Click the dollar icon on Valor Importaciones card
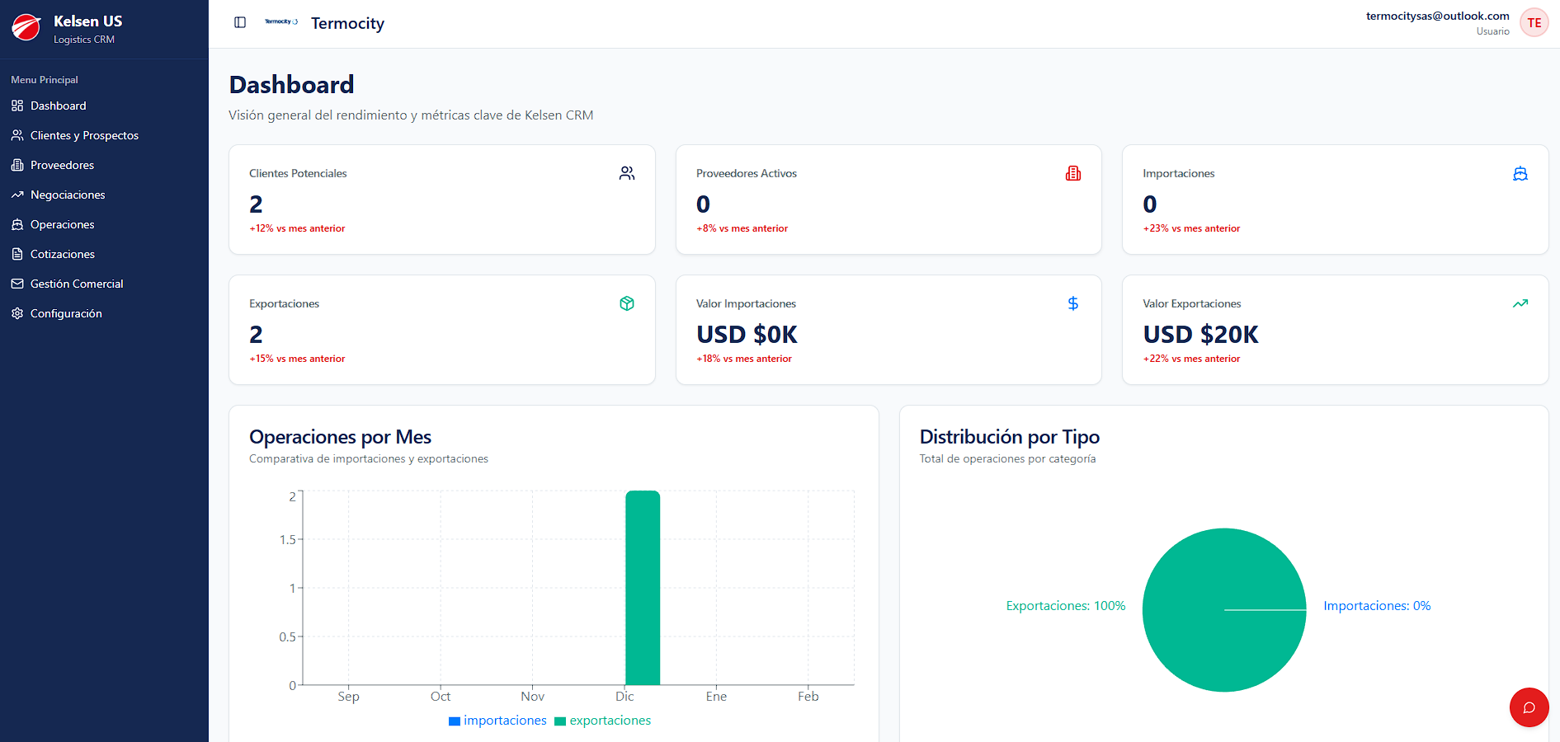Image resolution: width=1560 pixels, height=742 pixels. (1073, 303)
